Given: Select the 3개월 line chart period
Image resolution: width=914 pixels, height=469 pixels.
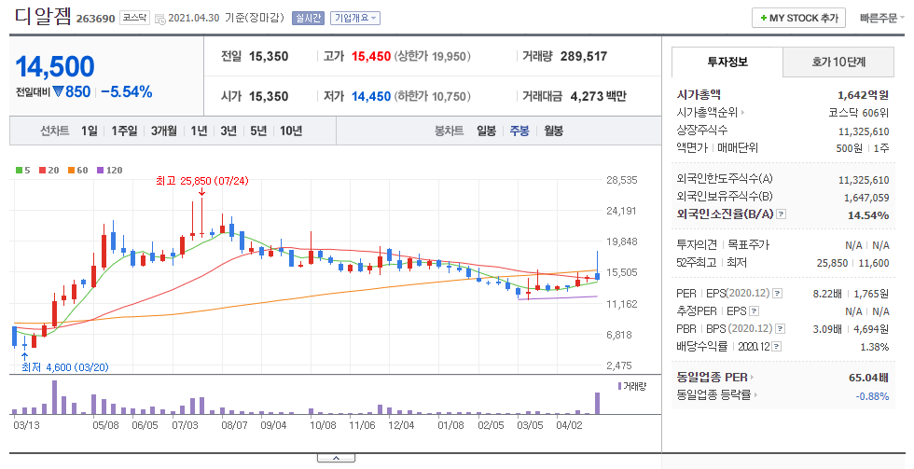Looking at the screenshot, I should pyautogui.click(x=164, y=131).
